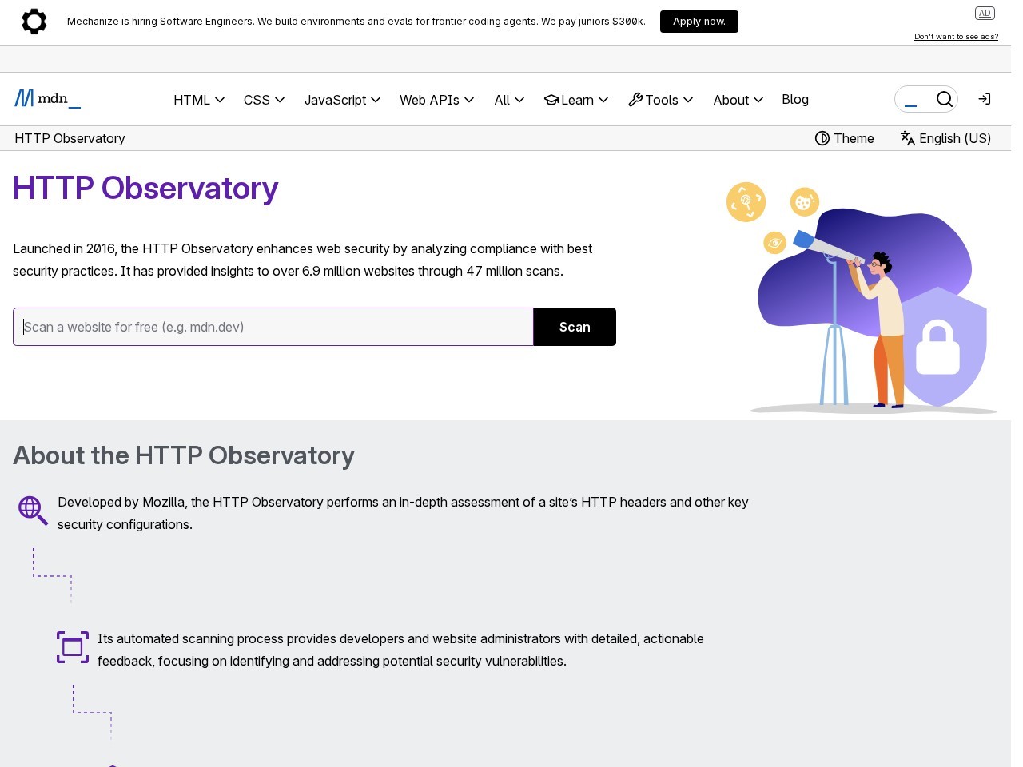Image resolution: width=1023 pixels, height=767 pixels.
Task: Focus the Scan a website input field
Action: pos(273,327)
